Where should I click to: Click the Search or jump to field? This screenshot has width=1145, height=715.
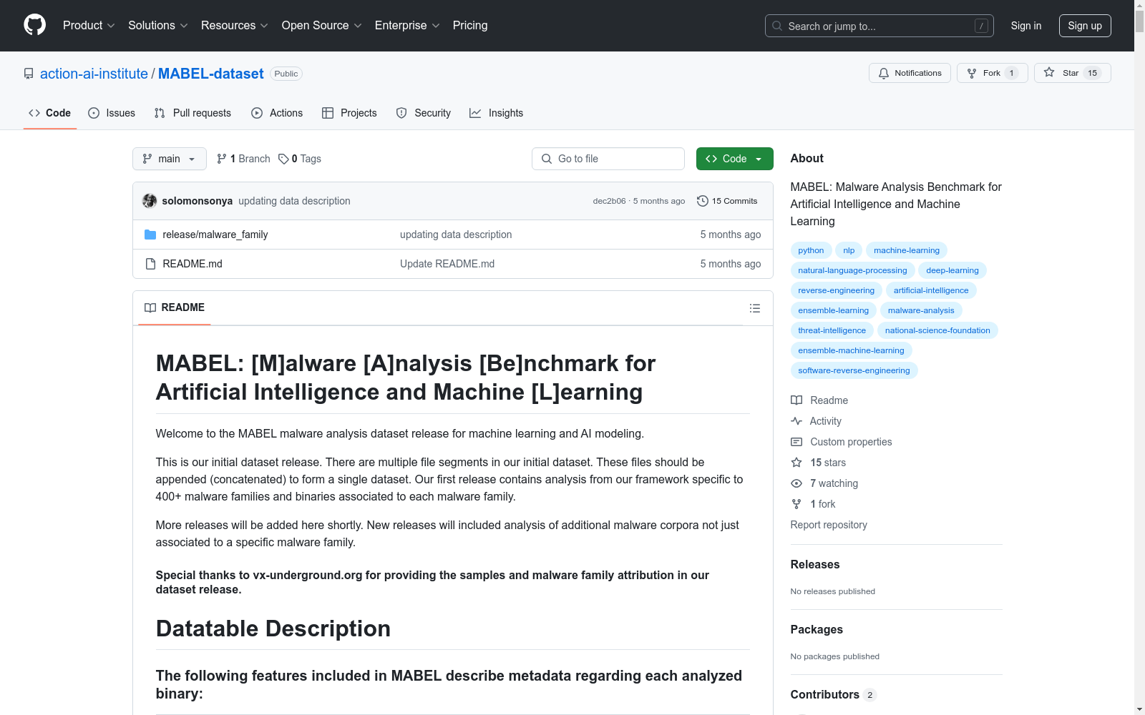pos(880,26)
